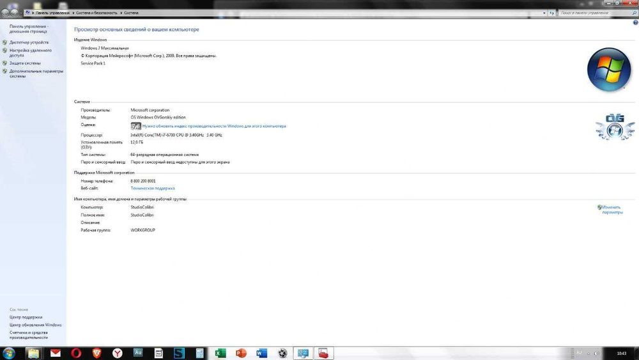Click the soccer ball taskbar icon

pyautogui.click(x=282, y=353)
